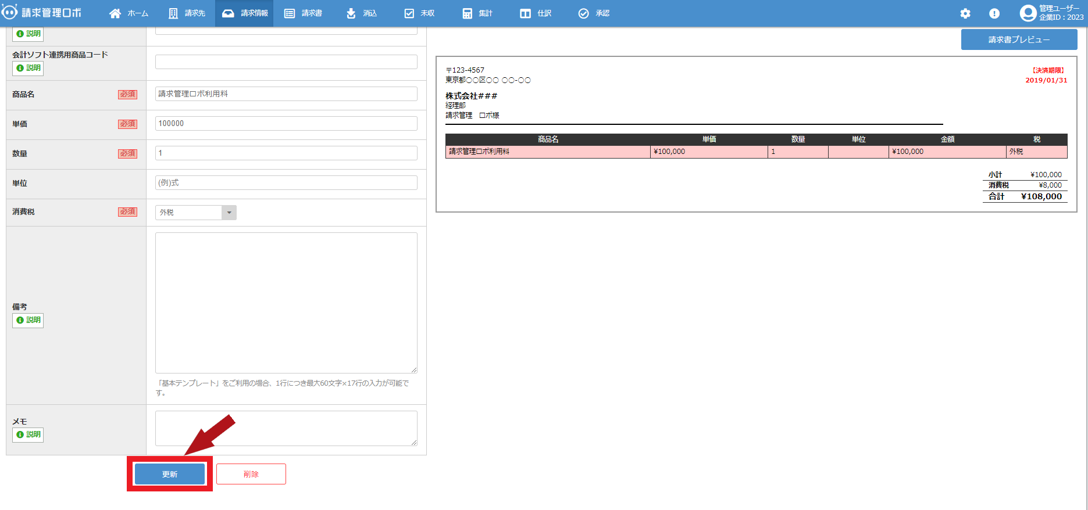Screen dimensions: 1088x510
Task: Focus the 備考 text area
Action: (x=286, y=303)
